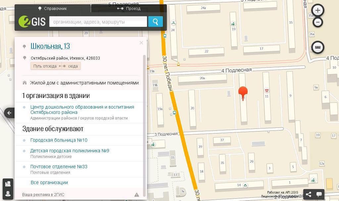Select building 22 on the map
Image resolution: width=339 pixels, height=201 pixels.
tap(207, 52)
